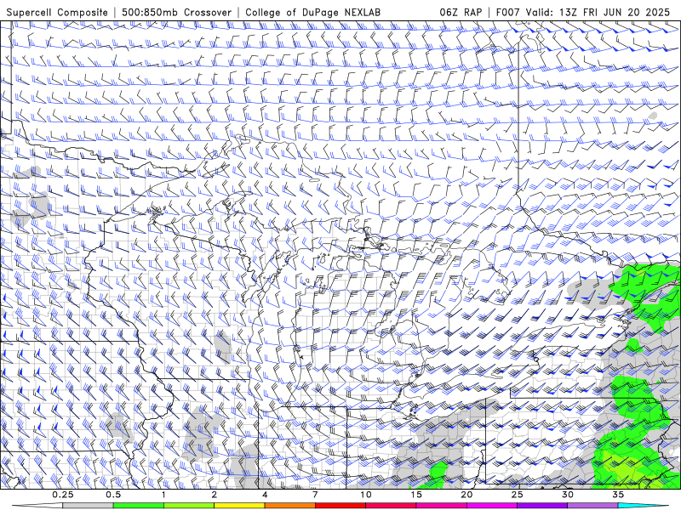Screen dimensions: 681x510
Task: Click the 0.5 value on the color scale
Action: (x=113, y=495)
